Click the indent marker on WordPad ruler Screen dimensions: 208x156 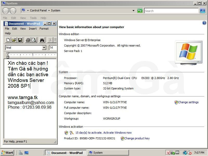8,55
